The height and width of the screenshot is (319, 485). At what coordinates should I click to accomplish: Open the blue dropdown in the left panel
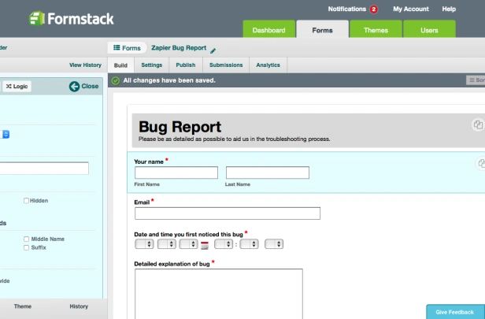point(6,134)
